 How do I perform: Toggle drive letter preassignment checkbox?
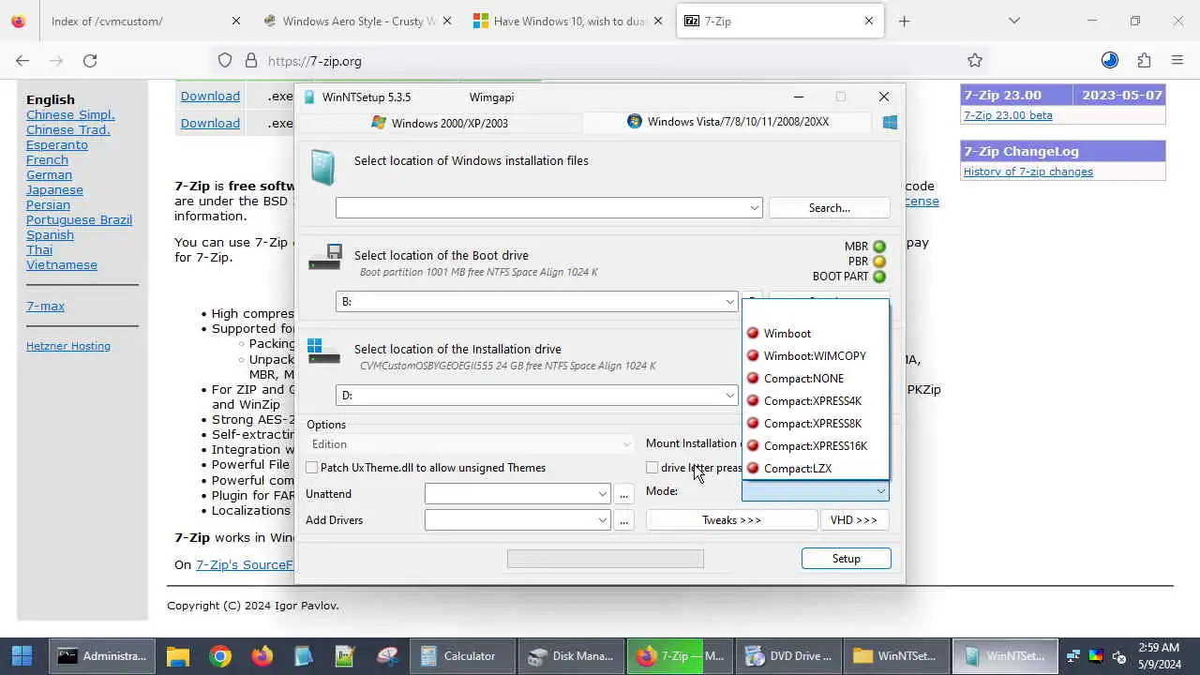point(652,468)
